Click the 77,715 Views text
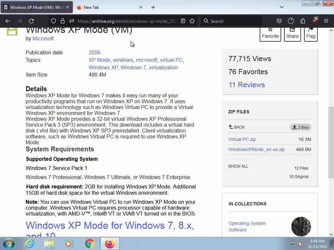 (250, 59)
